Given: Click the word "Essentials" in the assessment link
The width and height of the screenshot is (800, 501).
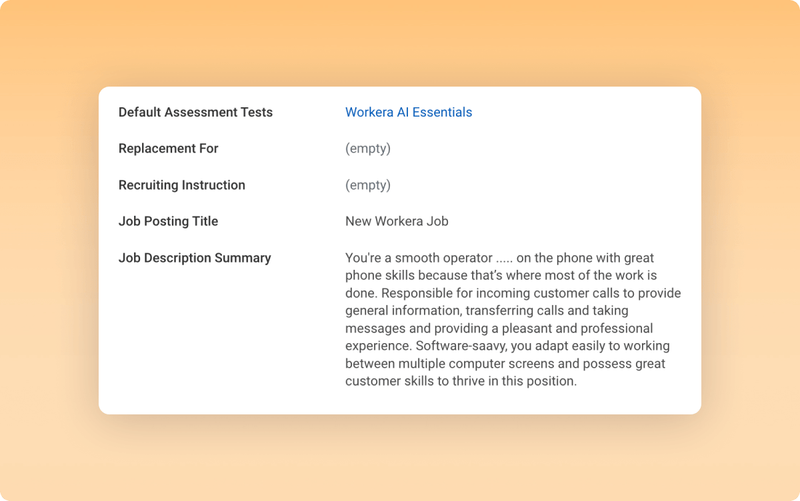Looking at the screenshot, I should [443, 113].
